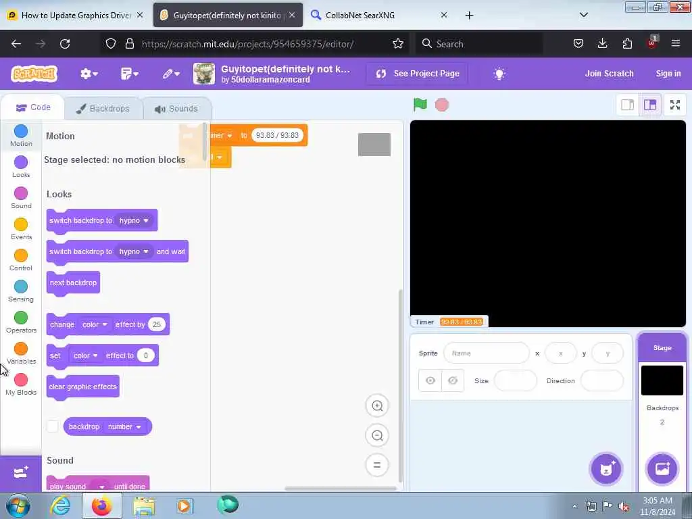Open color dropdown on change effect block
This screenshot has width=692, height=519.
(x=95, y=324)
